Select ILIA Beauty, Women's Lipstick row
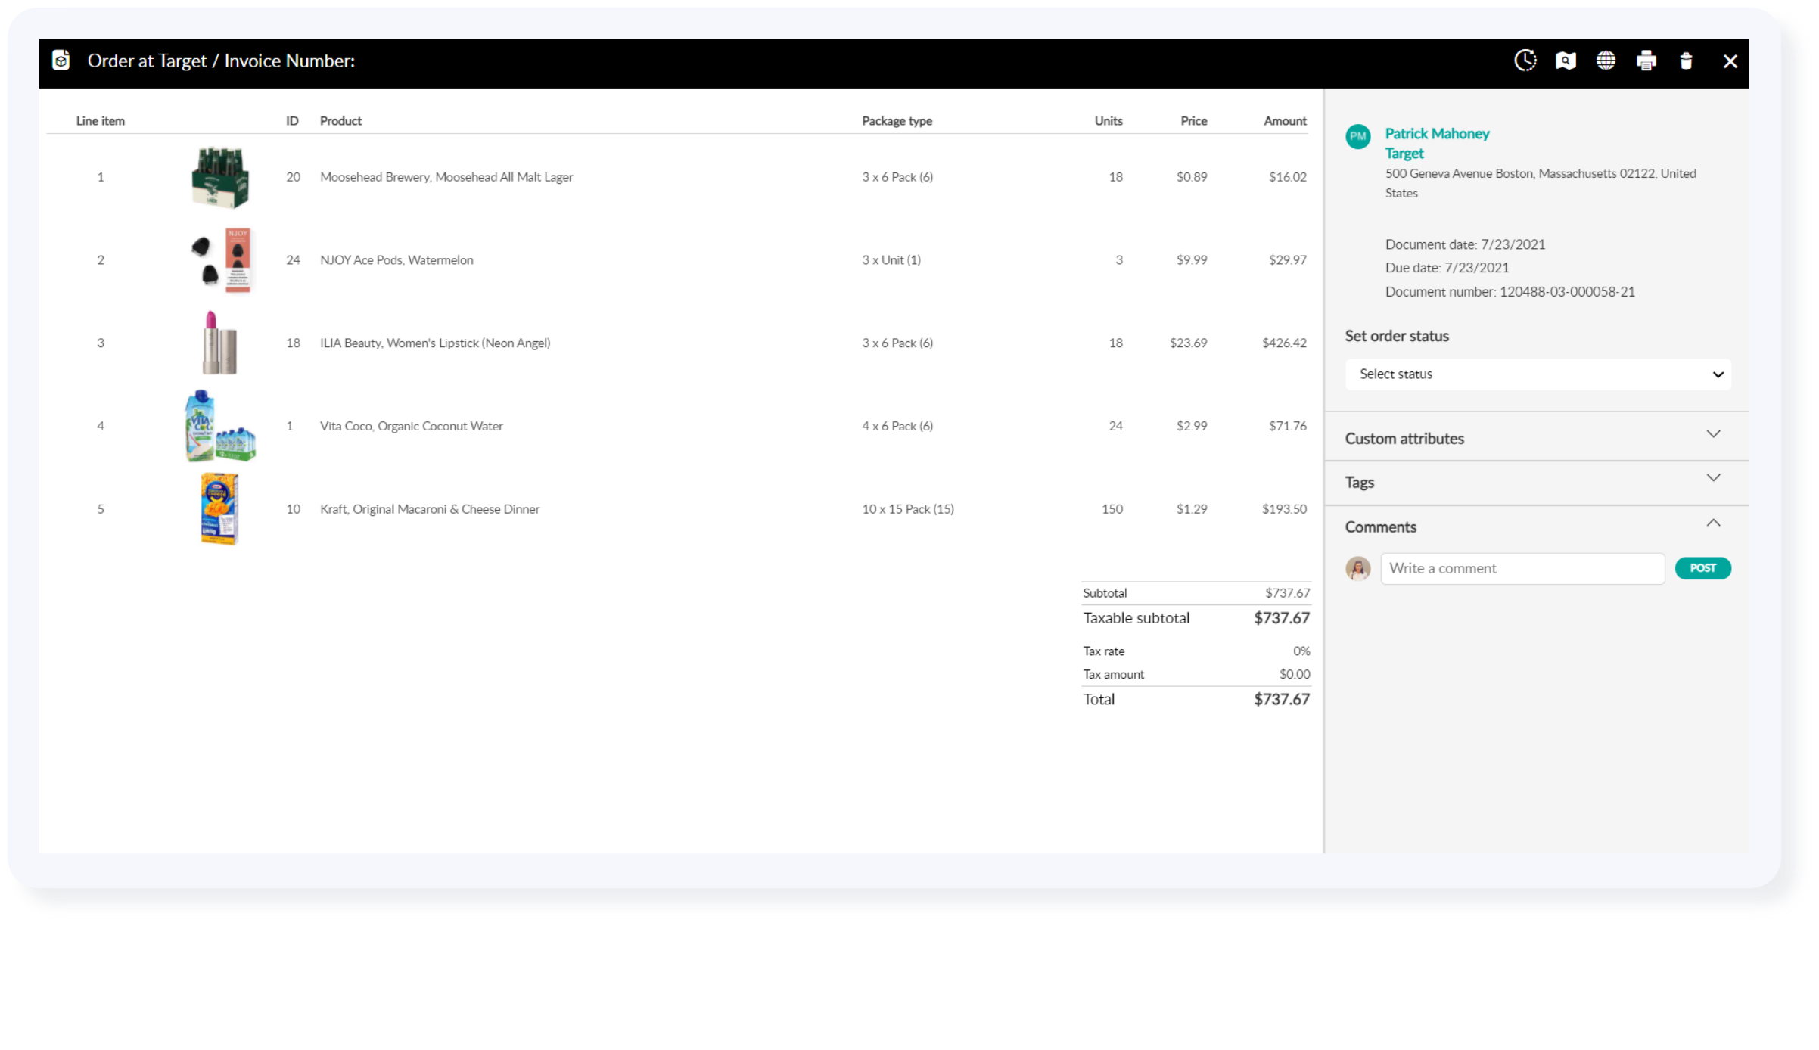 (x=435, y=343)
